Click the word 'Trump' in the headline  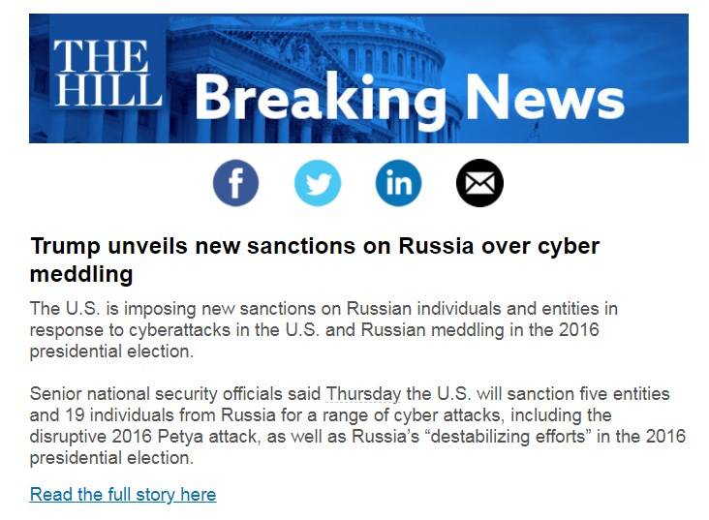point(60,247)
